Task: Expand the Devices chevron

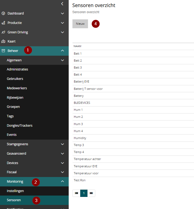Action: pos(62,163)
